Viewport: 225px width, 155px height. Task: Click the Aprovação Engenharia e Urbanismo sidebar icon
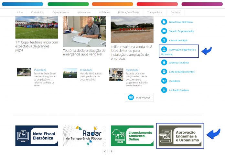coord(164,49)
